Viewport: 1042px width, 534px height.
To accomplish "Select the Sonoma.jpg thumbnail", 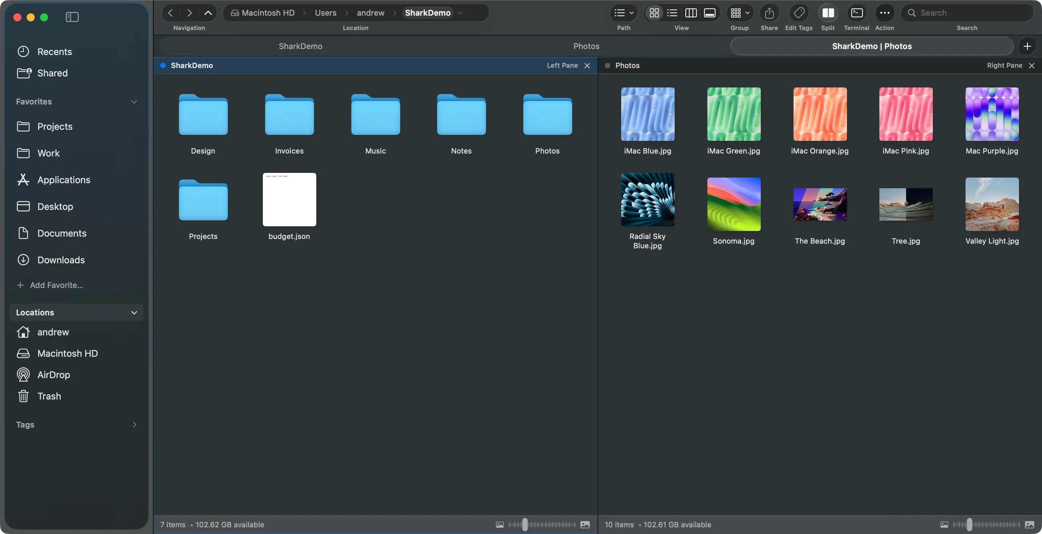I will pyautogui.click(x=733, y=204).
